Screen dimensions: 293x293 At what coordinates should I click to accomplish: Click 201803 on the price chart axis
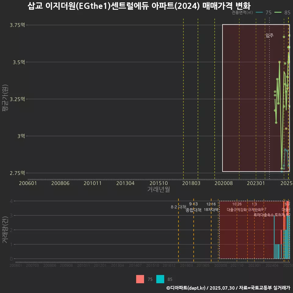click(191, 183)
